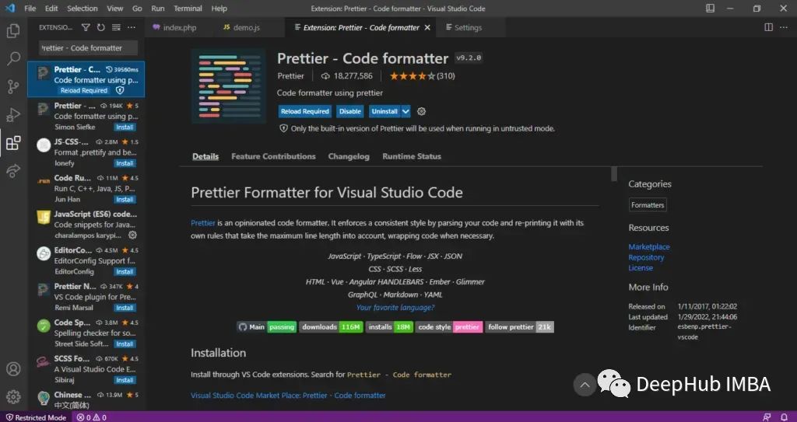797x422 pixels.
Task: Open the Run and Debug view
Action: click(x=13, y=115)
